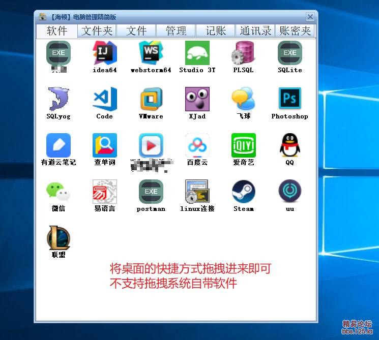Open the video player icon with play arrow
Viewport: 379px width, 340px height.
point(151,145)
